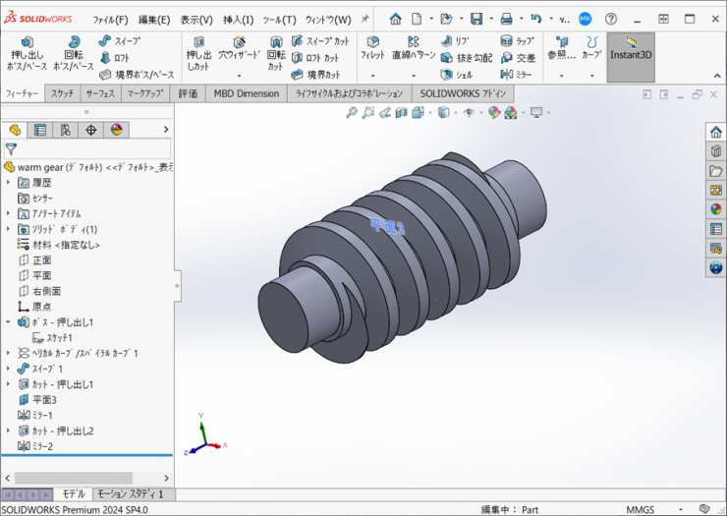This screenshot has width=727, height=516.
Task: Click the Appearances icon in right task pane
Action: pos(716,208)
